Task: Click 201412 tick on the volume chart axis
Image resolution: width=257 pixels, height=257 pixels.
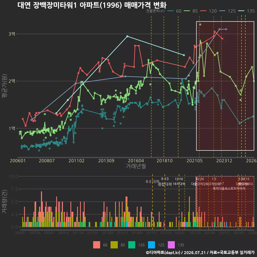Action: coord(122,233)
